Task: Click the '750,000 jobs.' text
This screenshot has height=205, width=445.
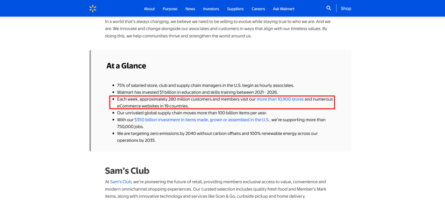Action: coord(130,127)
